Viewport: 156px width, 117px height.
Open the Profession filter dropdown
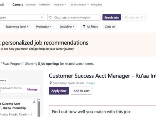[x=44, y=27]
